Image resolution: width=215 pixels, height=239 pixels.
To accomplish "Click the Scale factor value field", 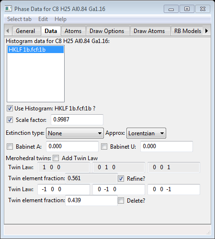I will [77, 119].
